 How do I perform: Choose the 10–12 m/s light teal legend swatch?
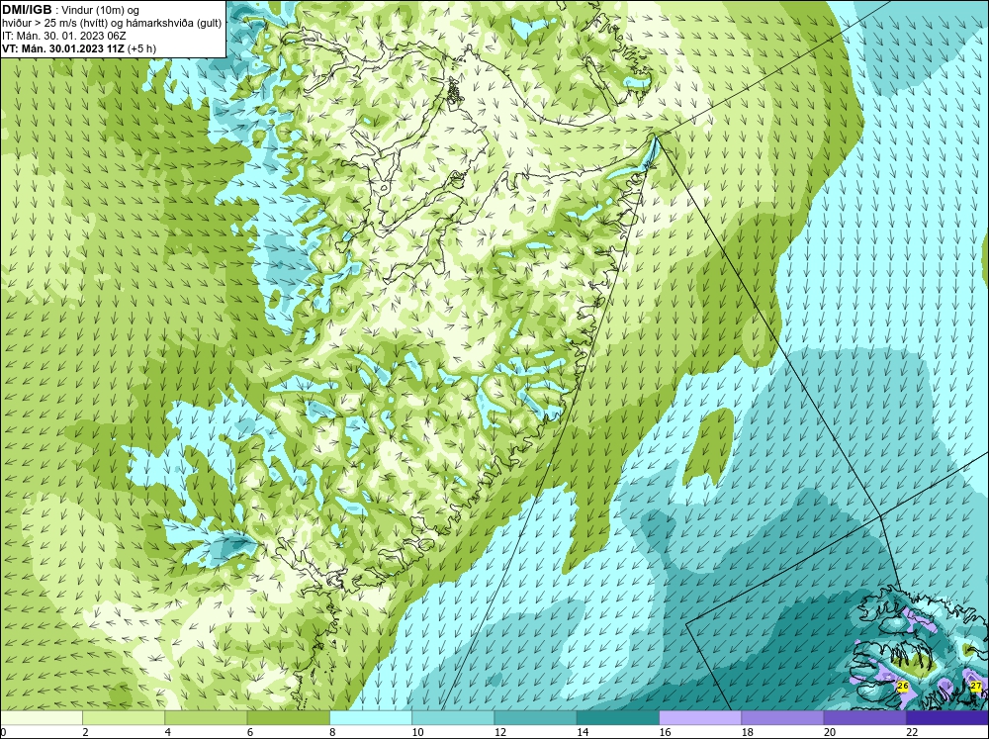(x=453, y=717)
